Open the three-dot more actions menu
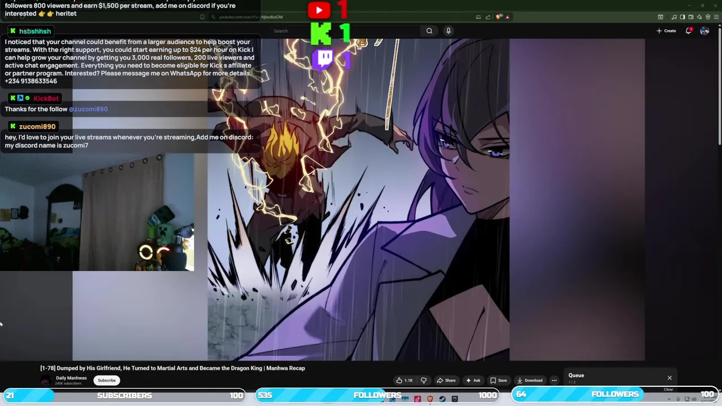This screenshot has height=406, width=722. pyautogui.click(x=554, y=380)
